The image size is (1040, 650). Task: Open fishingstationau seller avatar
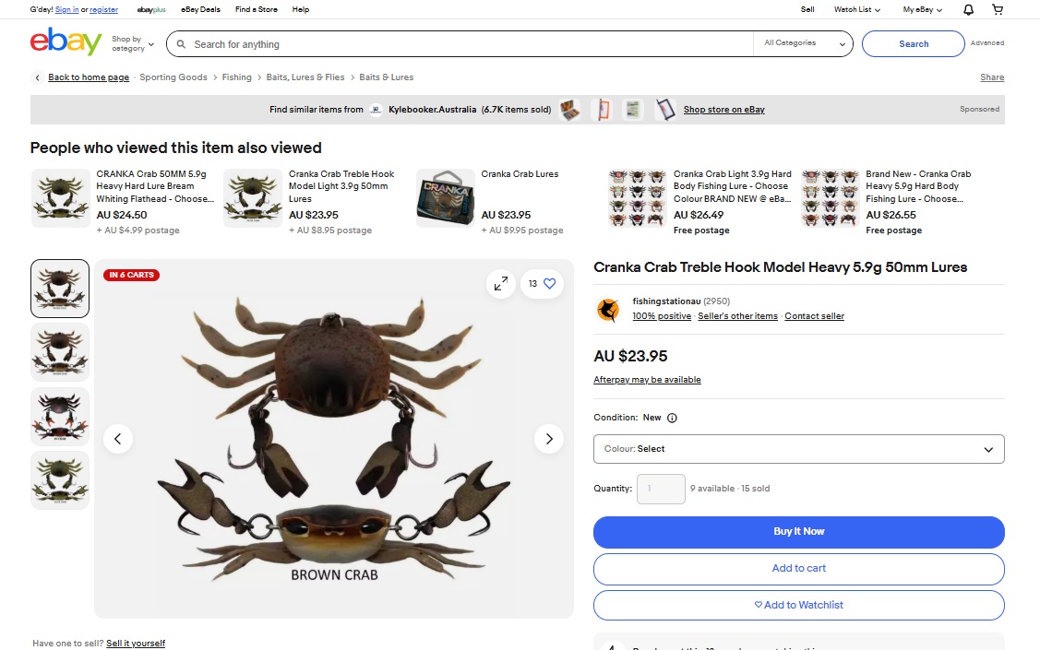(x=608, y=310)
